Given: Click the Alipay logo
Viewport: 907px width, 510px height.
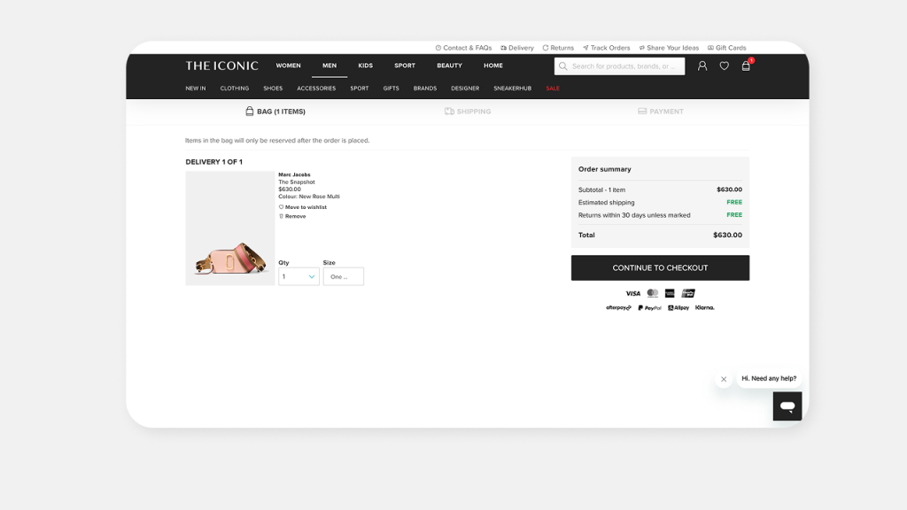Looking at the screenshot, I should coord(678,307).
